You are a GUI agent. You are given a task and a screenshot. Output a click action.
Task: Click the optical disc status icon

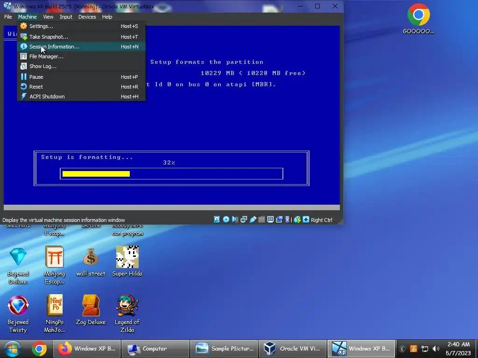click(226, 220)
